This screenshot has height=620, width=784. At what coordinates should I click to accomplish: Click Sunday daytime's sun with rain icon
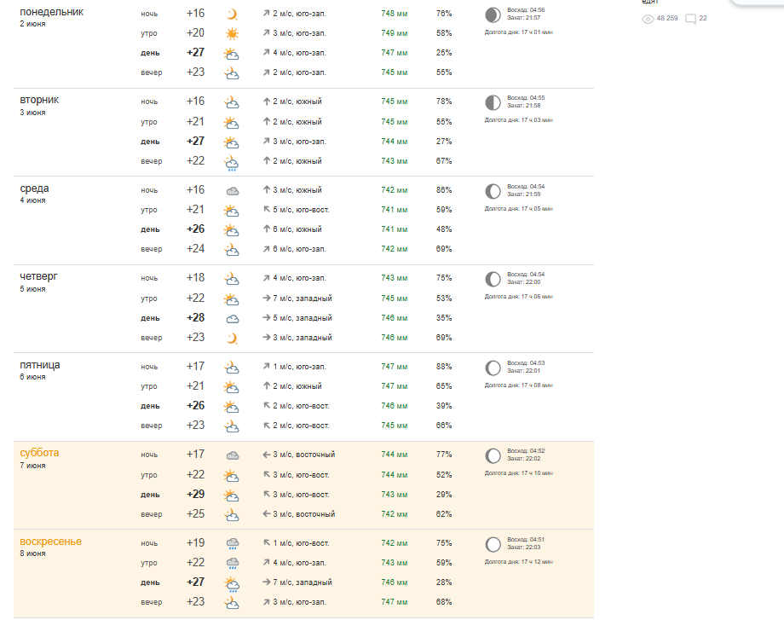coord(232,584)
